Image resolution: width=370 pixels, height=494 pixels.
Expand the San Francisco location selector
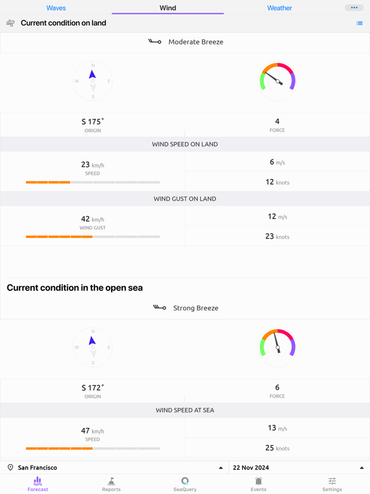pyautogui.click(x=220, y=468)
